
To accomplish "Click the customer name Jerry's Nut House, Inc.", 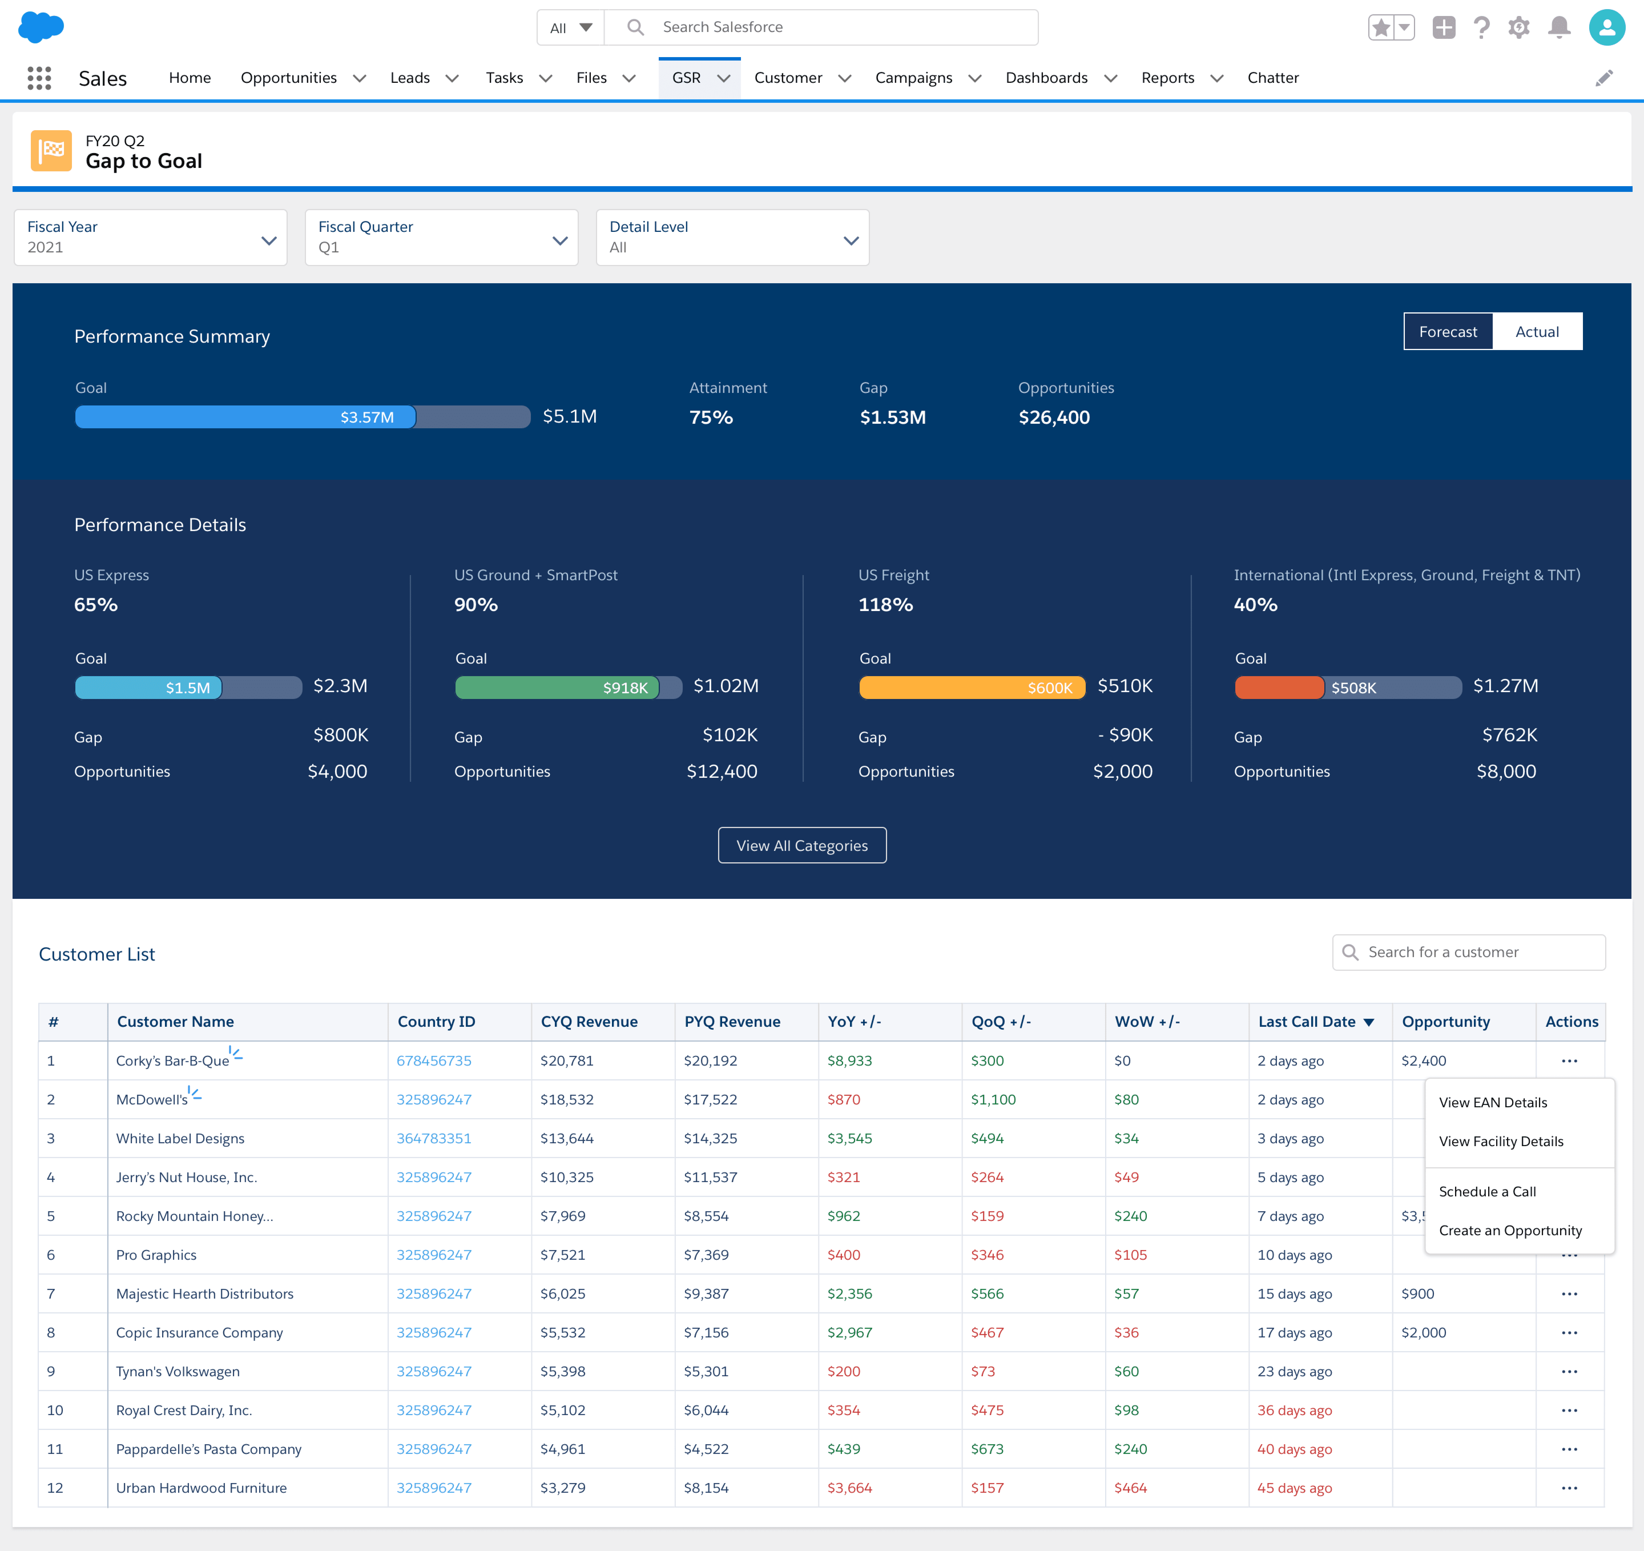I will [187, 1177].
